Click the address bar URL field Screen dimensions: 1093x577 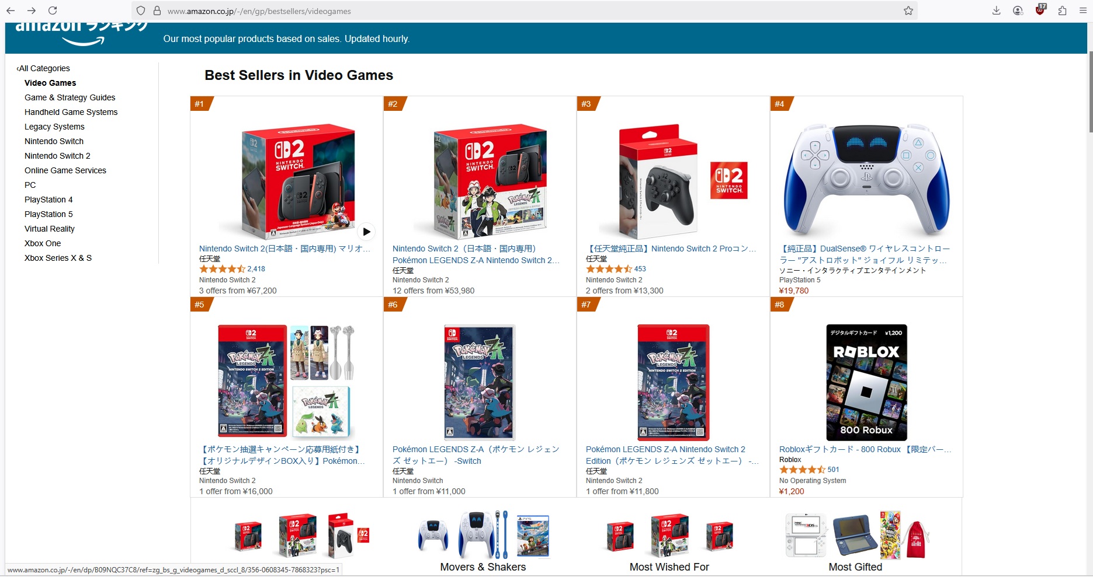click(526, 11)
